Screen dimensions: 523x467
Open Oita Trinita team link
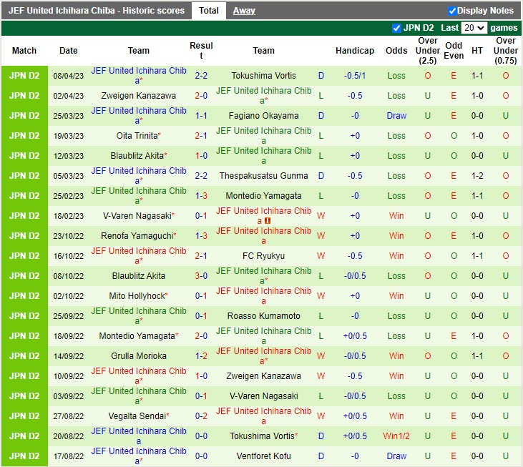137,136
